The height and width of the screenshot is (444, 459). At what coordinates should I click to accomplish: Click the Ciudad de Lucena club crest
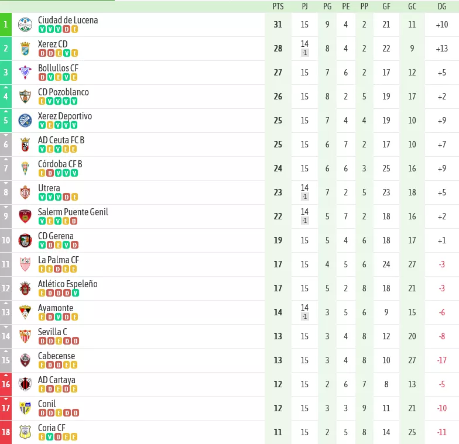25,25
